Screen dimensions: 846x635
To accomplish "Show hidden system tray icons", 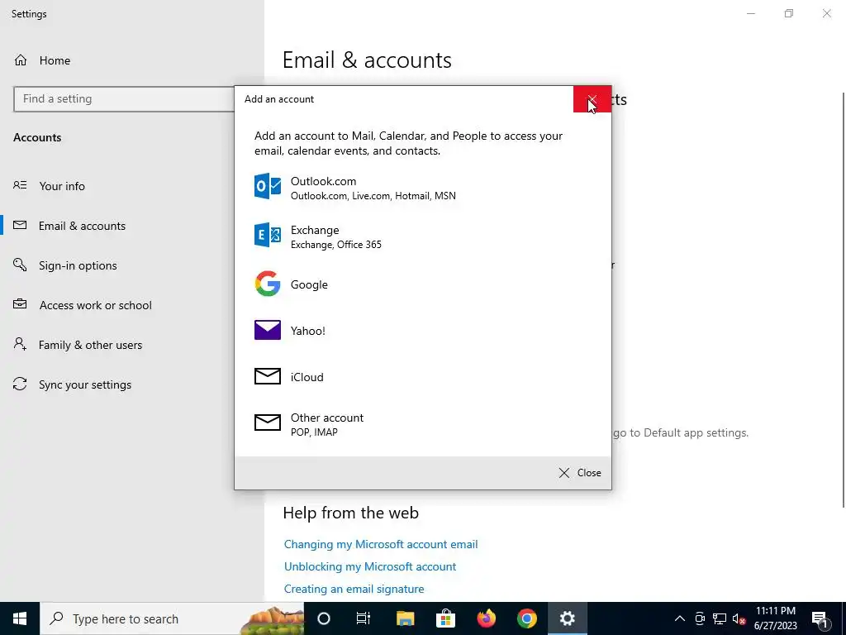I will [680, 618].
